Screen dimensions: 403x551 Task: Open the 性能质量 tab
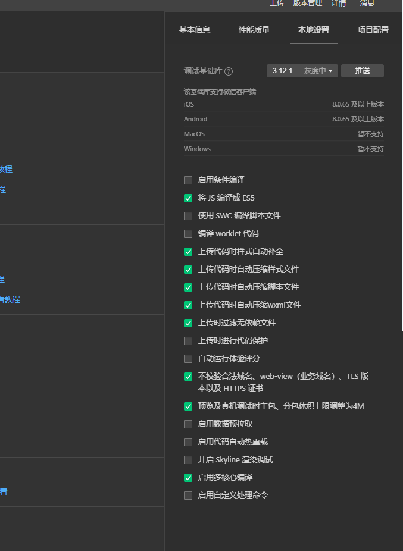(x=254, y=30)
